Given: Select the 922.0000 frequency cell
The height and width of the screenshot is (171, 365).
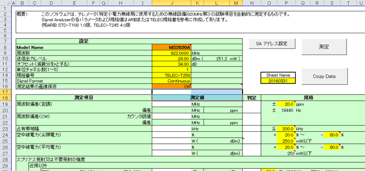Looking at the screenshot, I should (172, 53).
